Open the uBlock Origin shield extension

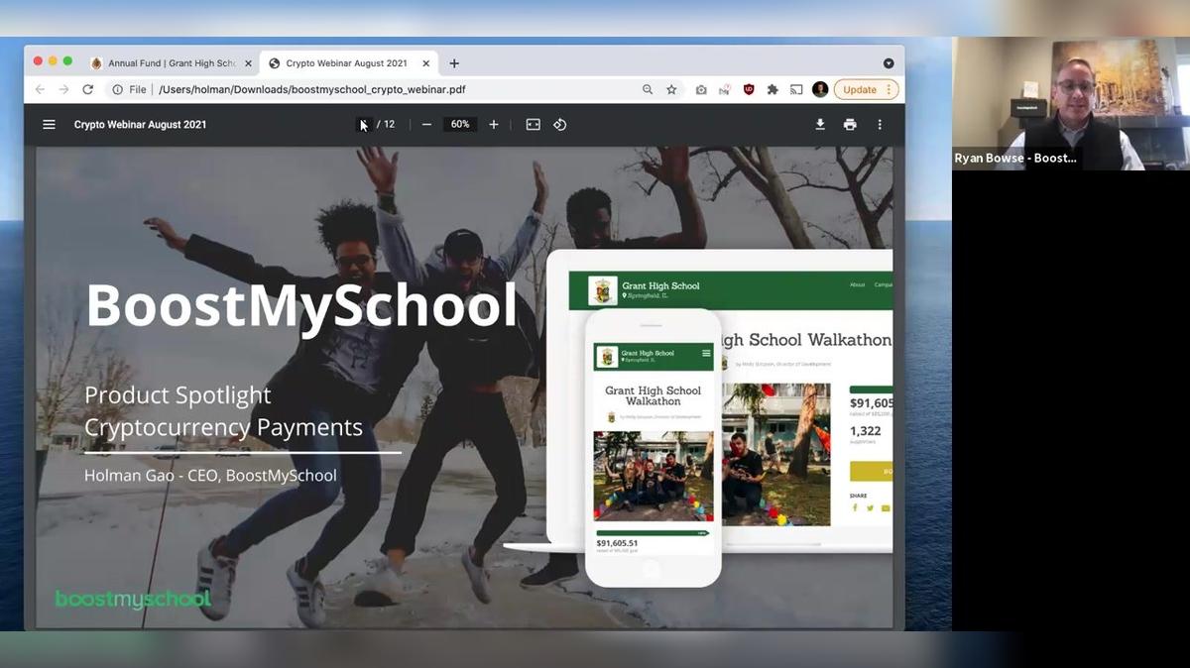click(749, 89)
